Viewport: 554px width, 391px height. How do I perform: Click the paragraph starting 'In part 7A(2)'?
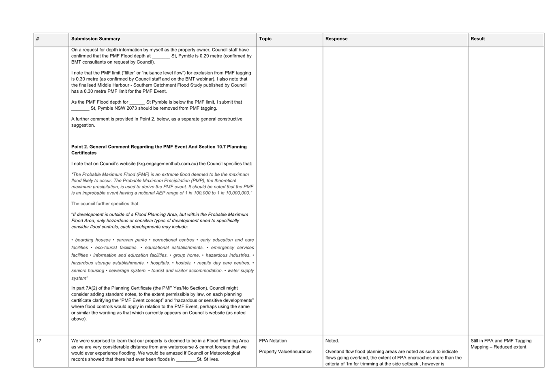coord(163,304)
